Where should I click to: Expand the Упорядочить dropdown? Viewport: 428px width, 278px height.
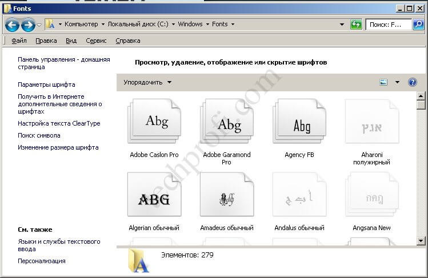coord(147,82)
